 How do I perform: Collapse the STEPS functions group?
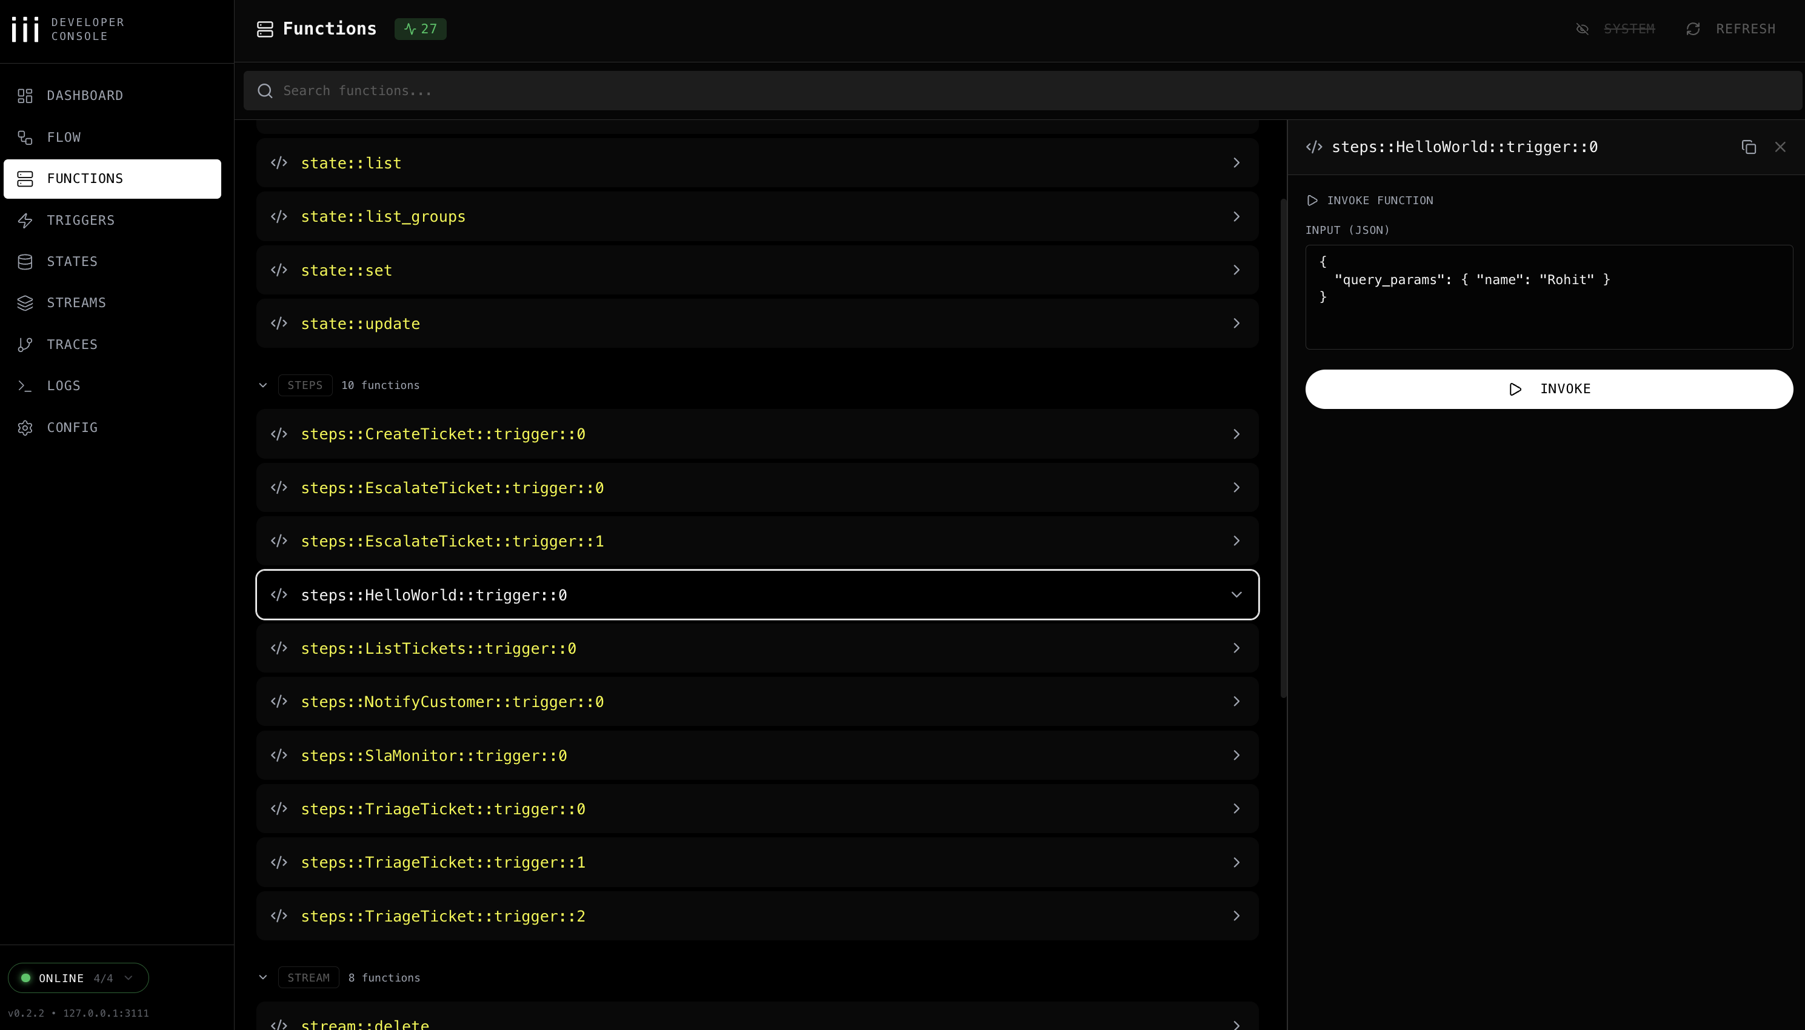pos(263,385)
